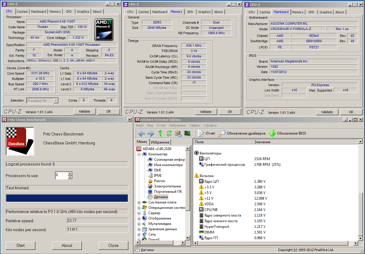The height and width of the screenshot is (254, 365).
Task: Open Суммарная информация in the AIDA64 tree
Action: click(x=167, y=160)
